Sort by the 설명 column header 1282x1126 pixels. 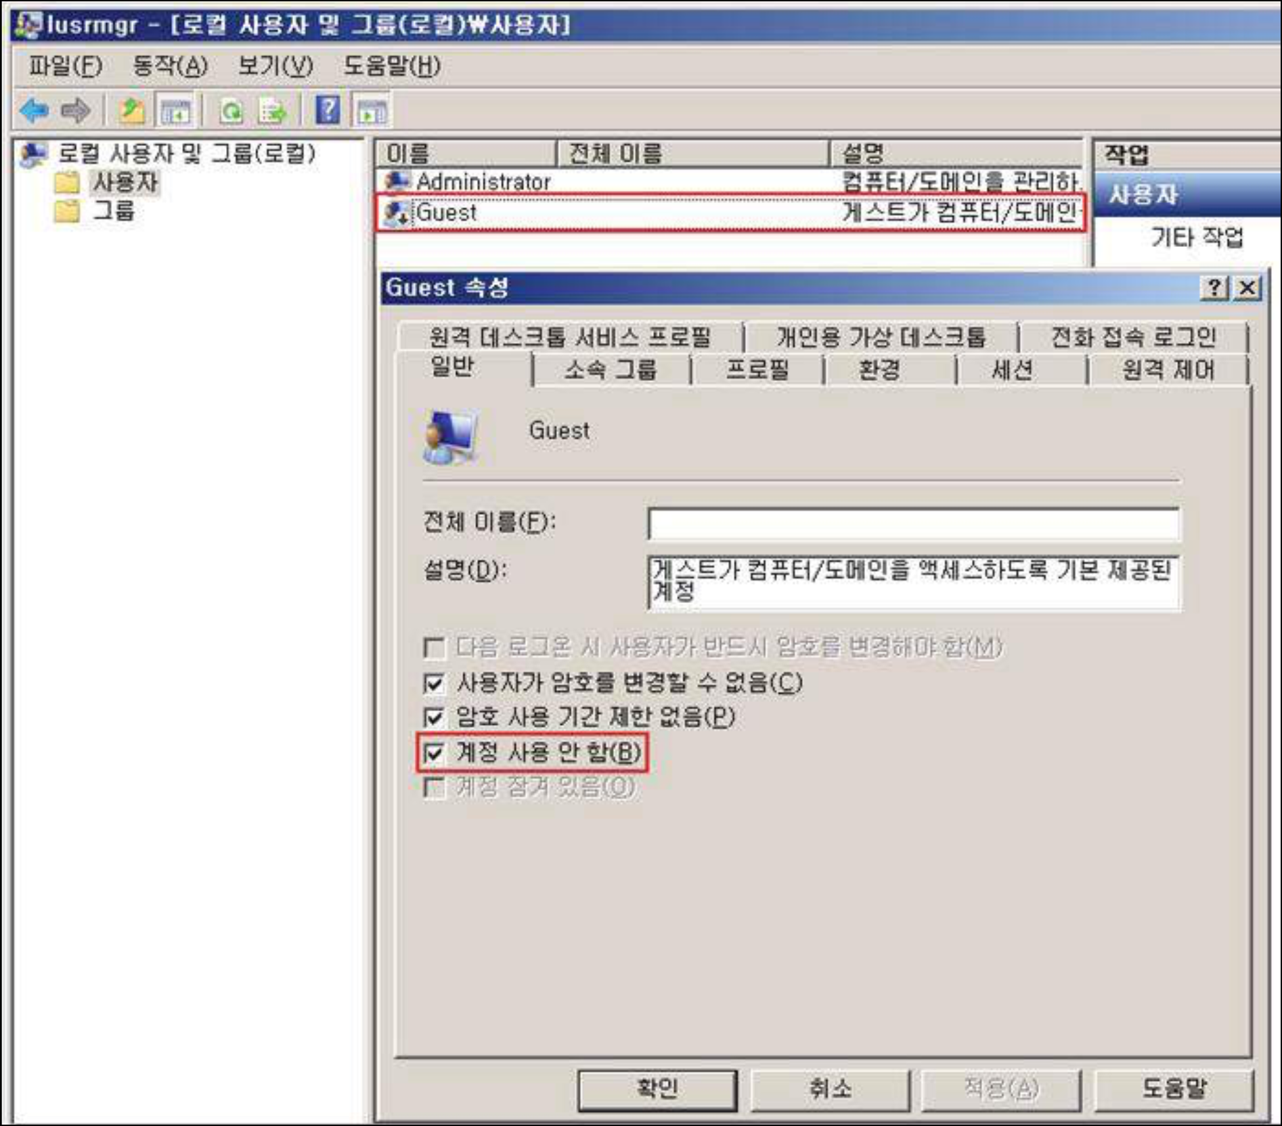[956, 154]
